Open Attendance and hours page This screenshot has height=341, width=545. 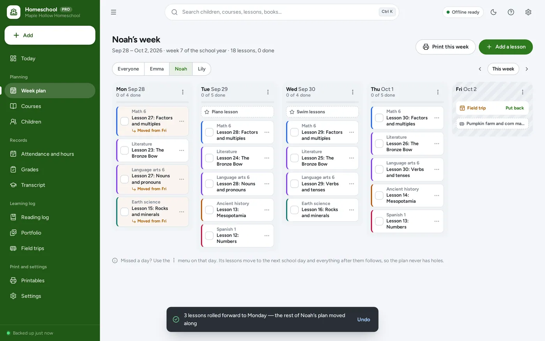point(50,154)
